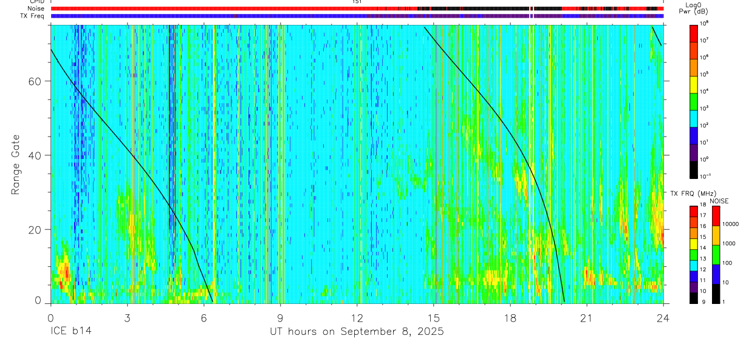Click x-axis tick label 6
The height and width of the screenshot is (344, 746).
(x=204, y=317)
